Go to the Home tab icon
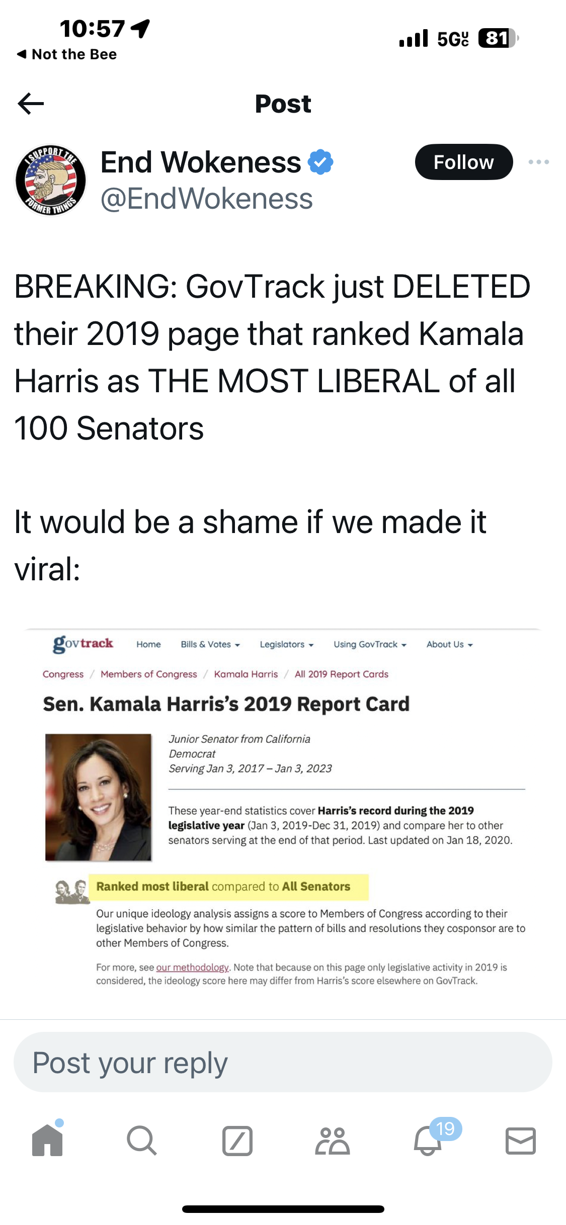 47,1140
